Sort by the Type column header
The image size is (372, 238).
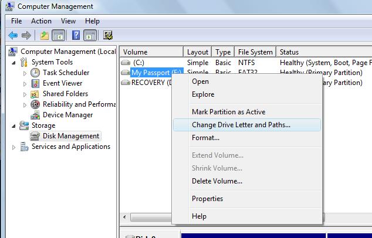(x=223, y=52)
